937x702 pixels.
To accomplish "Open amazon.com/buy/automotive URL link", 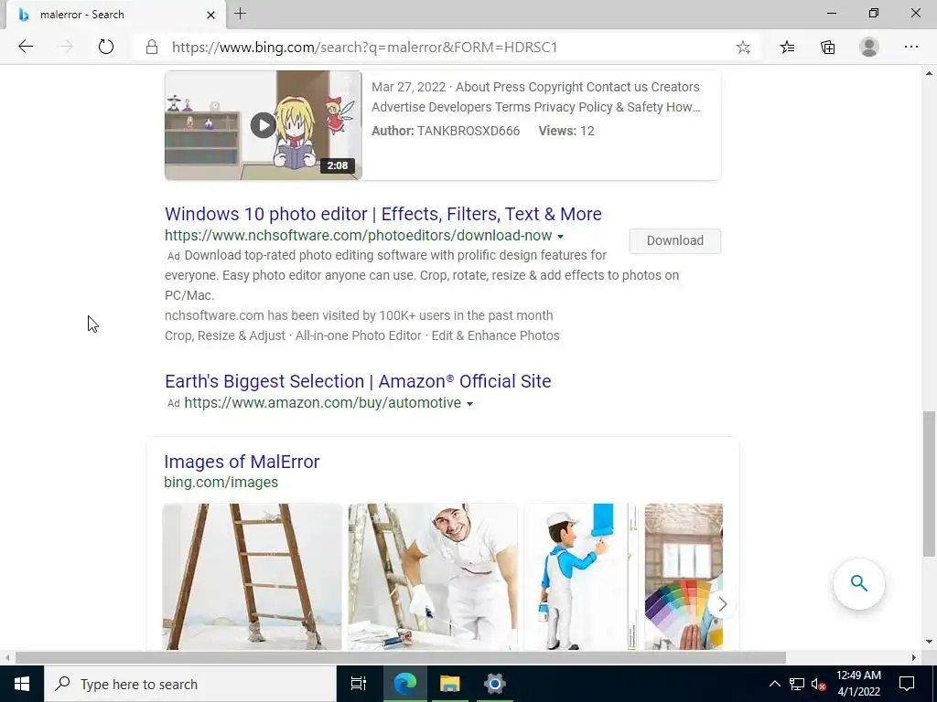I will (323, 403).
